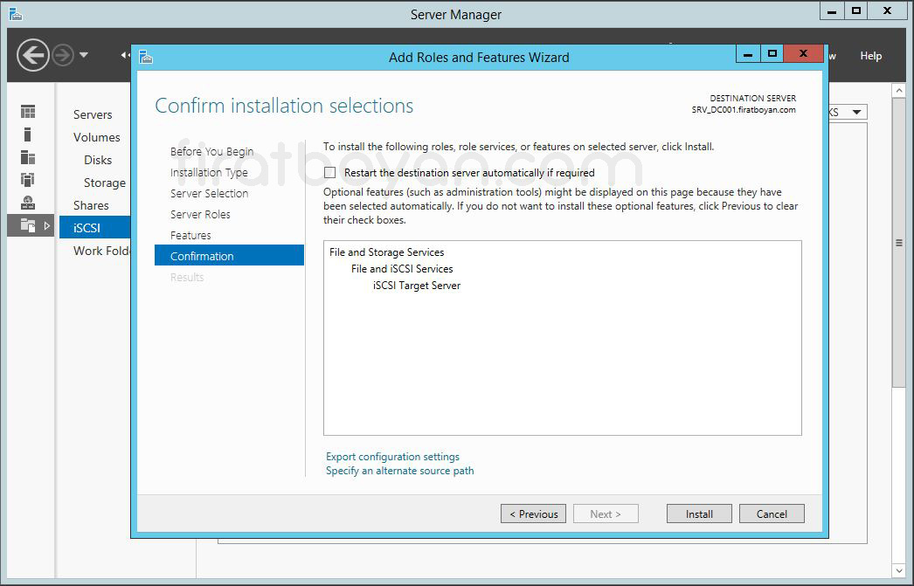The height and width of the screenshot is (586, 914).
Task: Open the DNS sidebar icon
Action: pyautogui.click(x=27, y=203)
